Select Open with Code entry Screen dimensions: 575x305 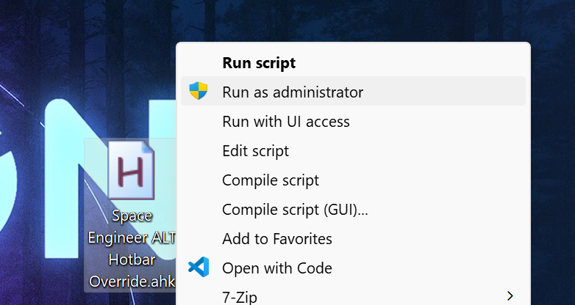[276, 268]
